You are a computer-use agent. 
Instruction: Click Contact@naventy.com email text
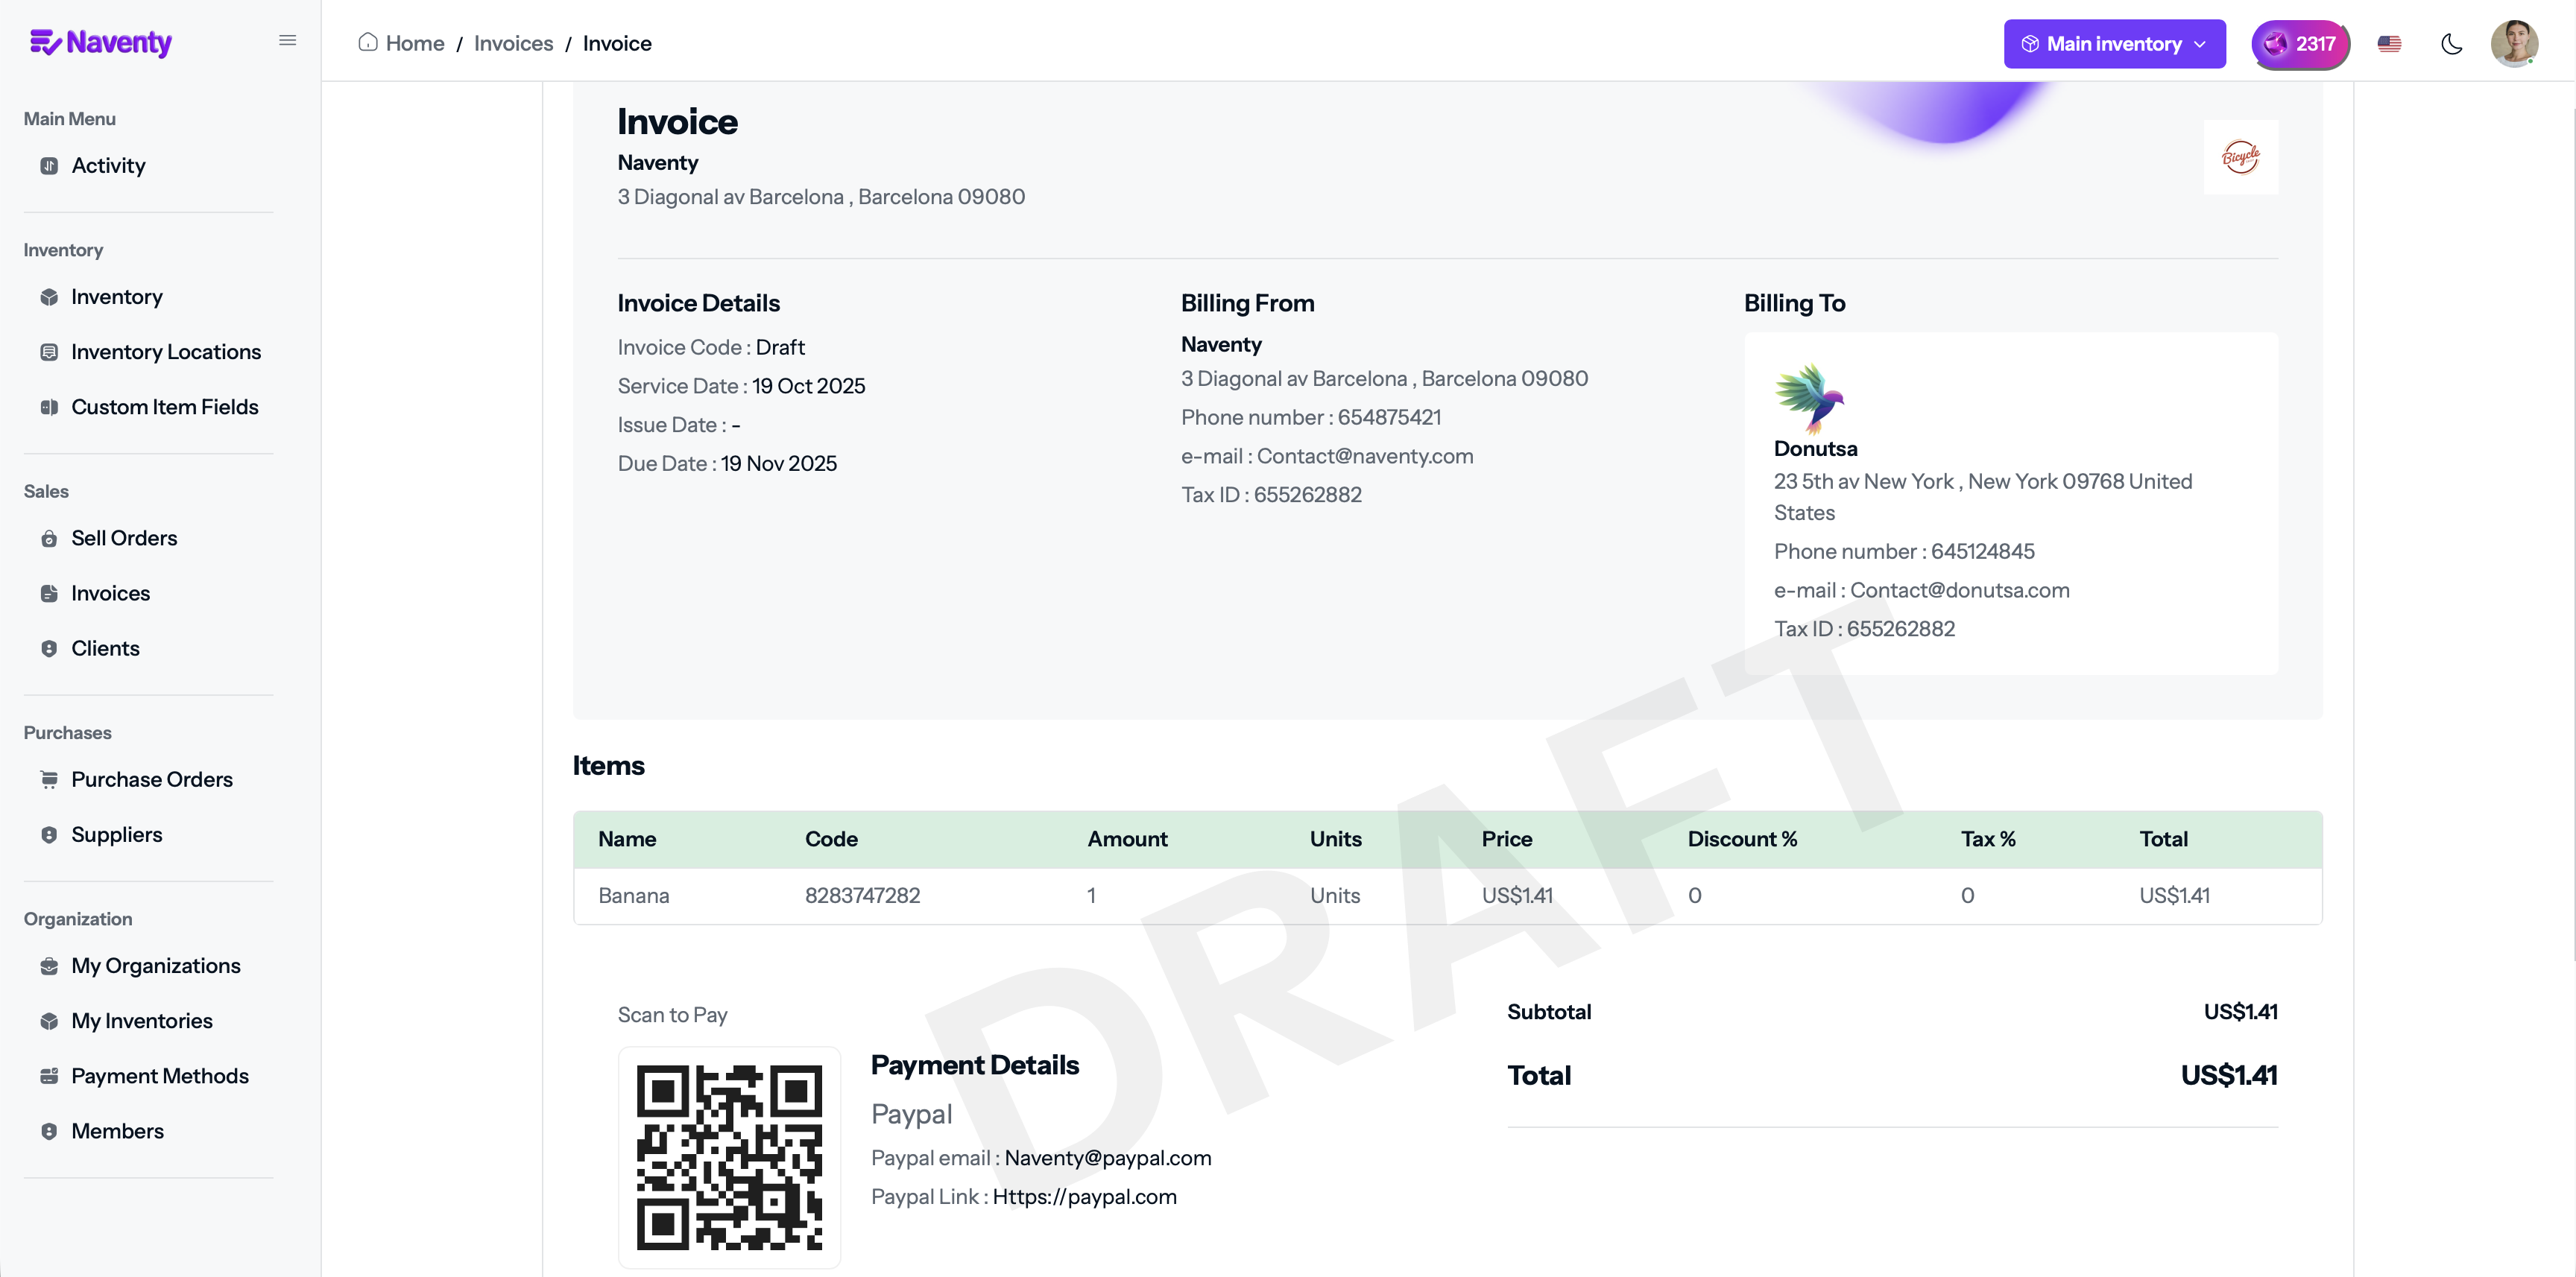click(1364, 456)
